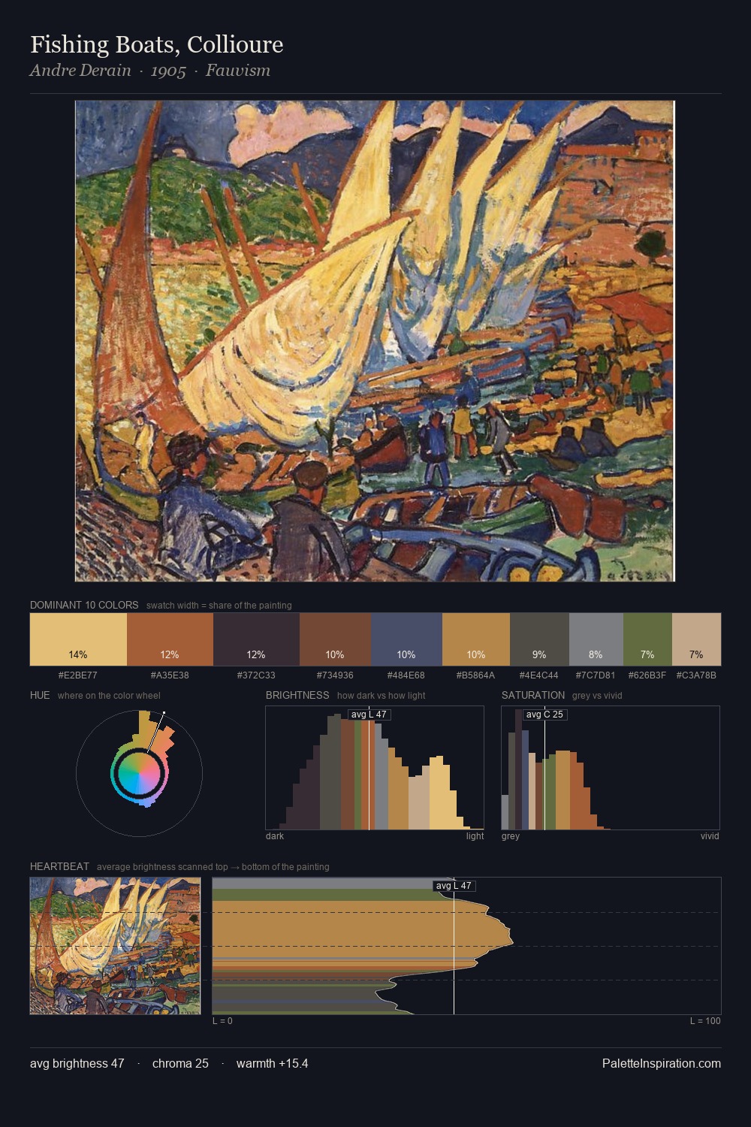Image resolution: width=751 pixels, height=1127 pixels.
Task: Open the main Fishing Boats painting image
Action: [375, 341]
